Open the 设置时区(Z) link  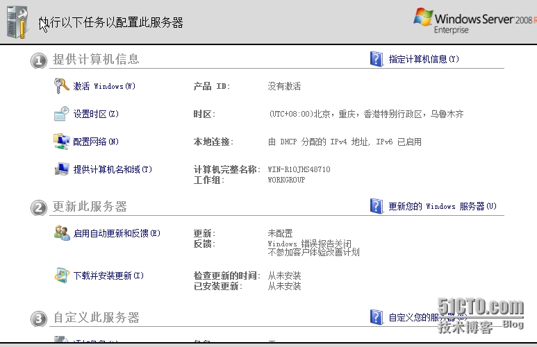[96, 114]
